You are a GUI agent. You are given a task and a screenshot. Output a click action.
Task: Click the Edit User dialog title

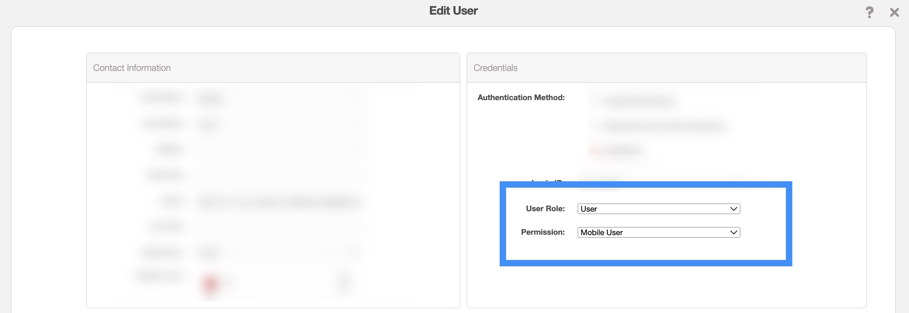(453, 11)
